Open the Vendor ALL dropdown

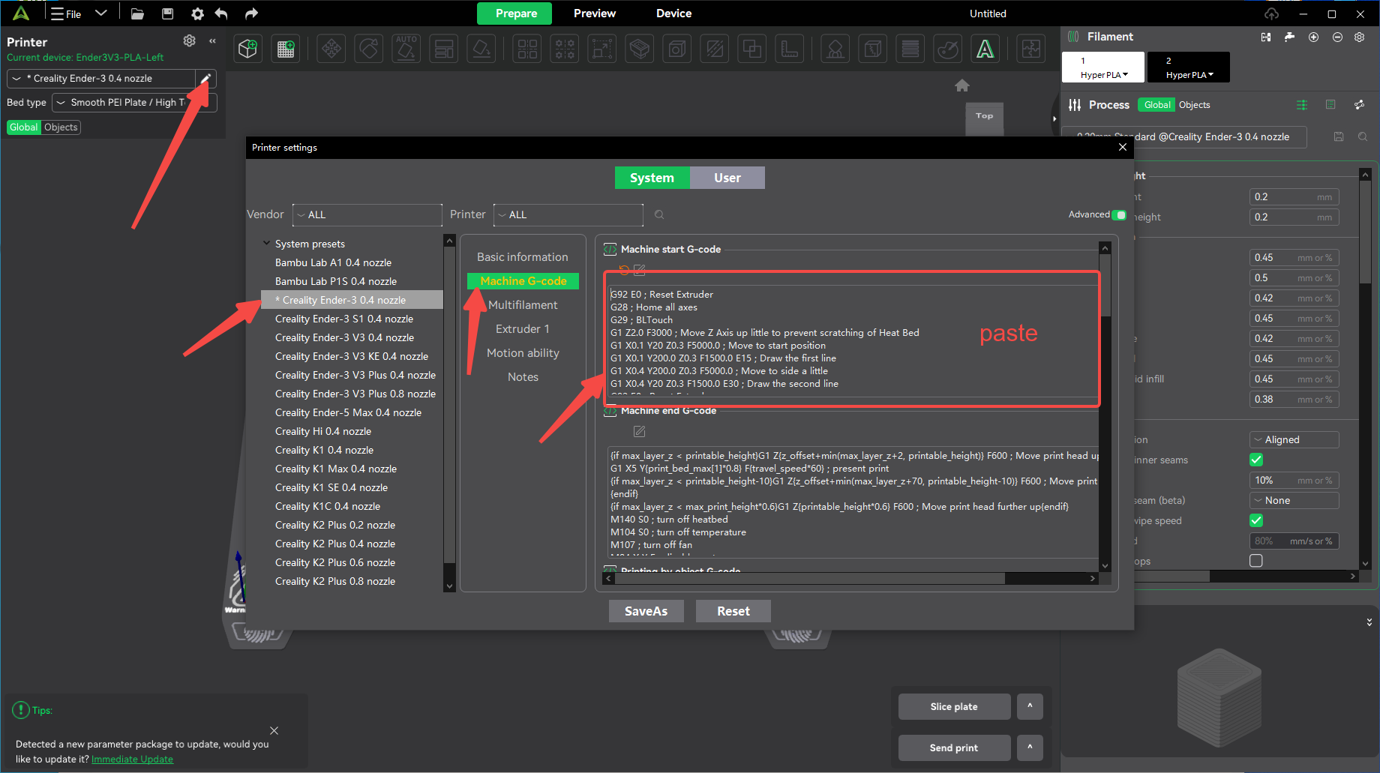coord(367,215)
